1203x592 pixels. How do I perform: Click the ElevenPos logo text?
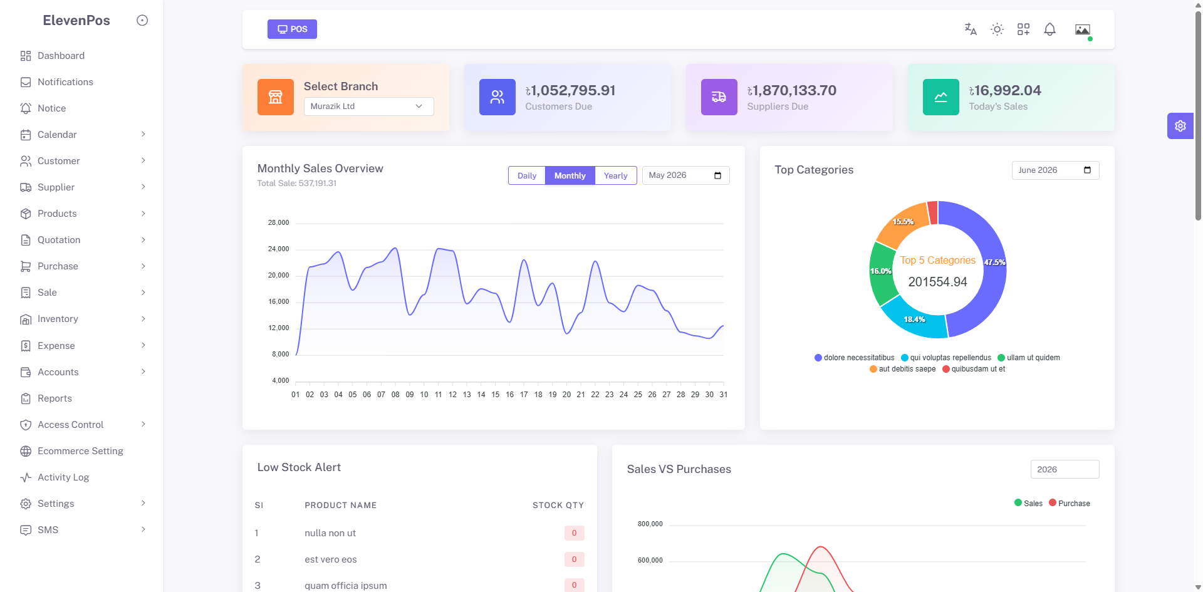[76, 21]
